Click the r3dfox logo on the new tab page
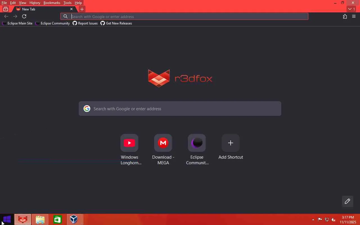This screenshot has height=225, width=360. pyautogui.click(x=180, y=78)
